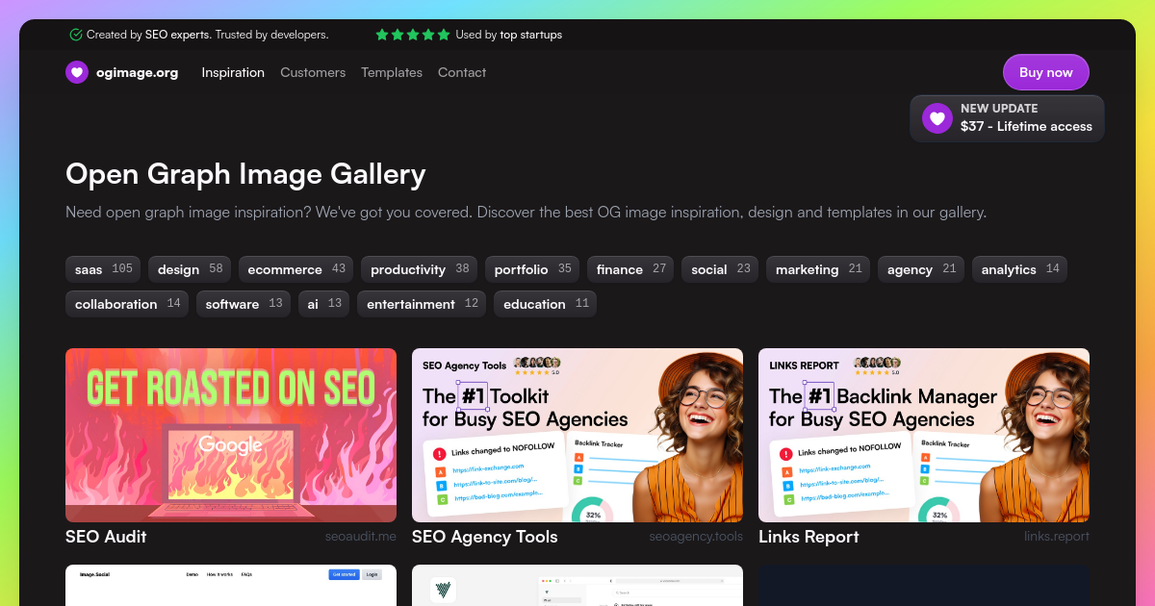Visit the links.report domain link

tap(1057, 537)
